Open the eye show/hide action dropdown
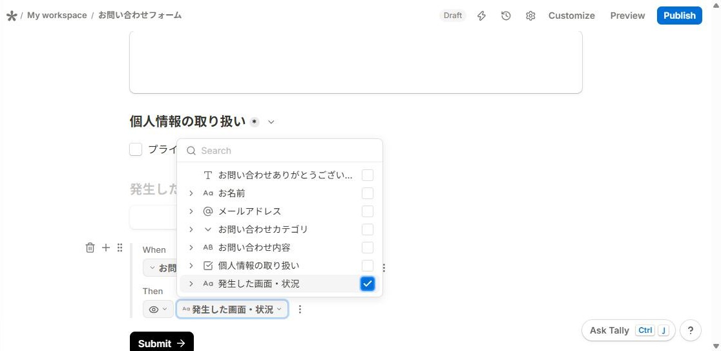 pos(158,309)
